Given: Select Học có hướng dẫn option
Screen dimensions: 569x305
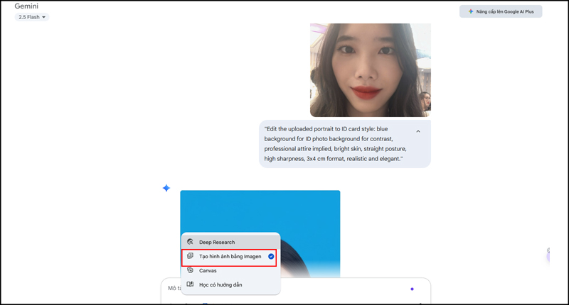Looking at the screenshot, I should coord(230,284).
